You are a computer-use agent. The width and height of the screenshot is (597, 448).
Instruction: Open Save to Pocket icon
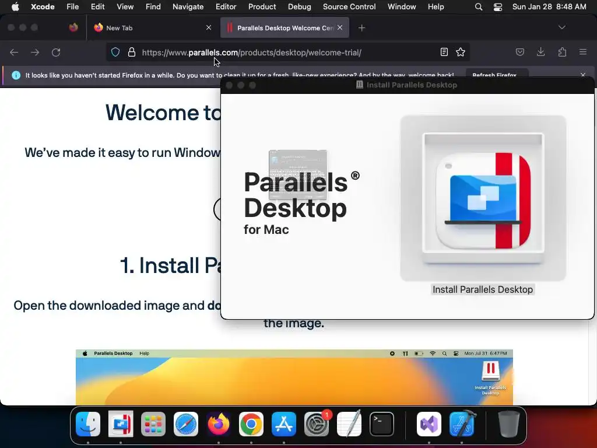[519, 52]
